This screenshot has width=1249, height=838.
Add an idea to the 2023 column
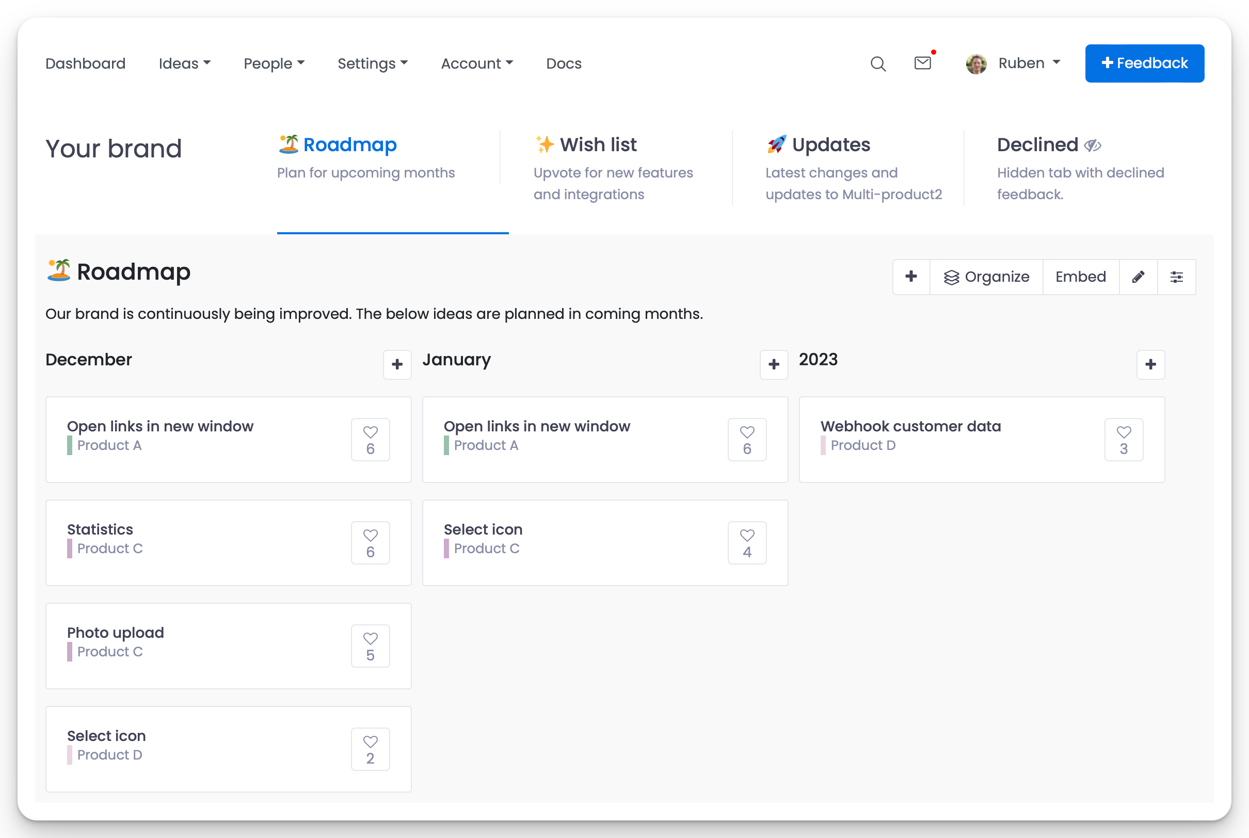click(1150, 364)
